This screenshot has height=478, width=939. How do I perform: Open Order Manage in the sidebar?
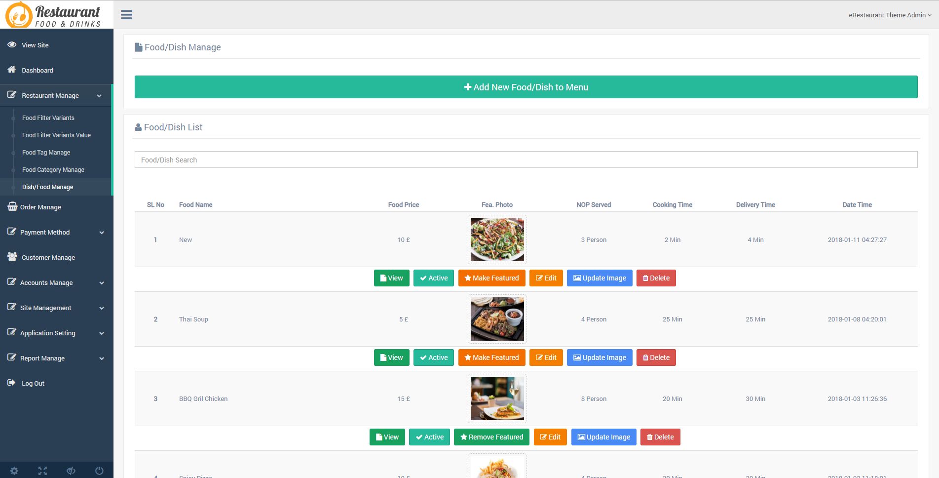[40, 207]
